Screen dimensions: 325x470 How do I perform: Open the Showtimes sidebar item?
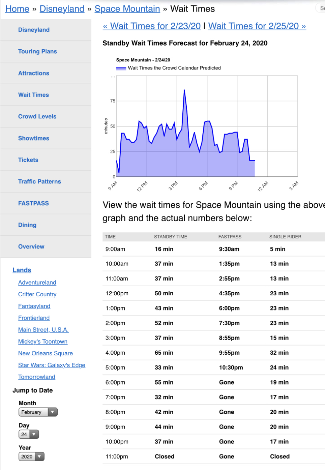(34, 138)
